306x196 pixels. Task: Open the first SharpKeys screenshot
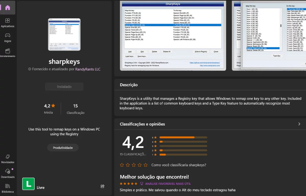click(x=173, y=36)
